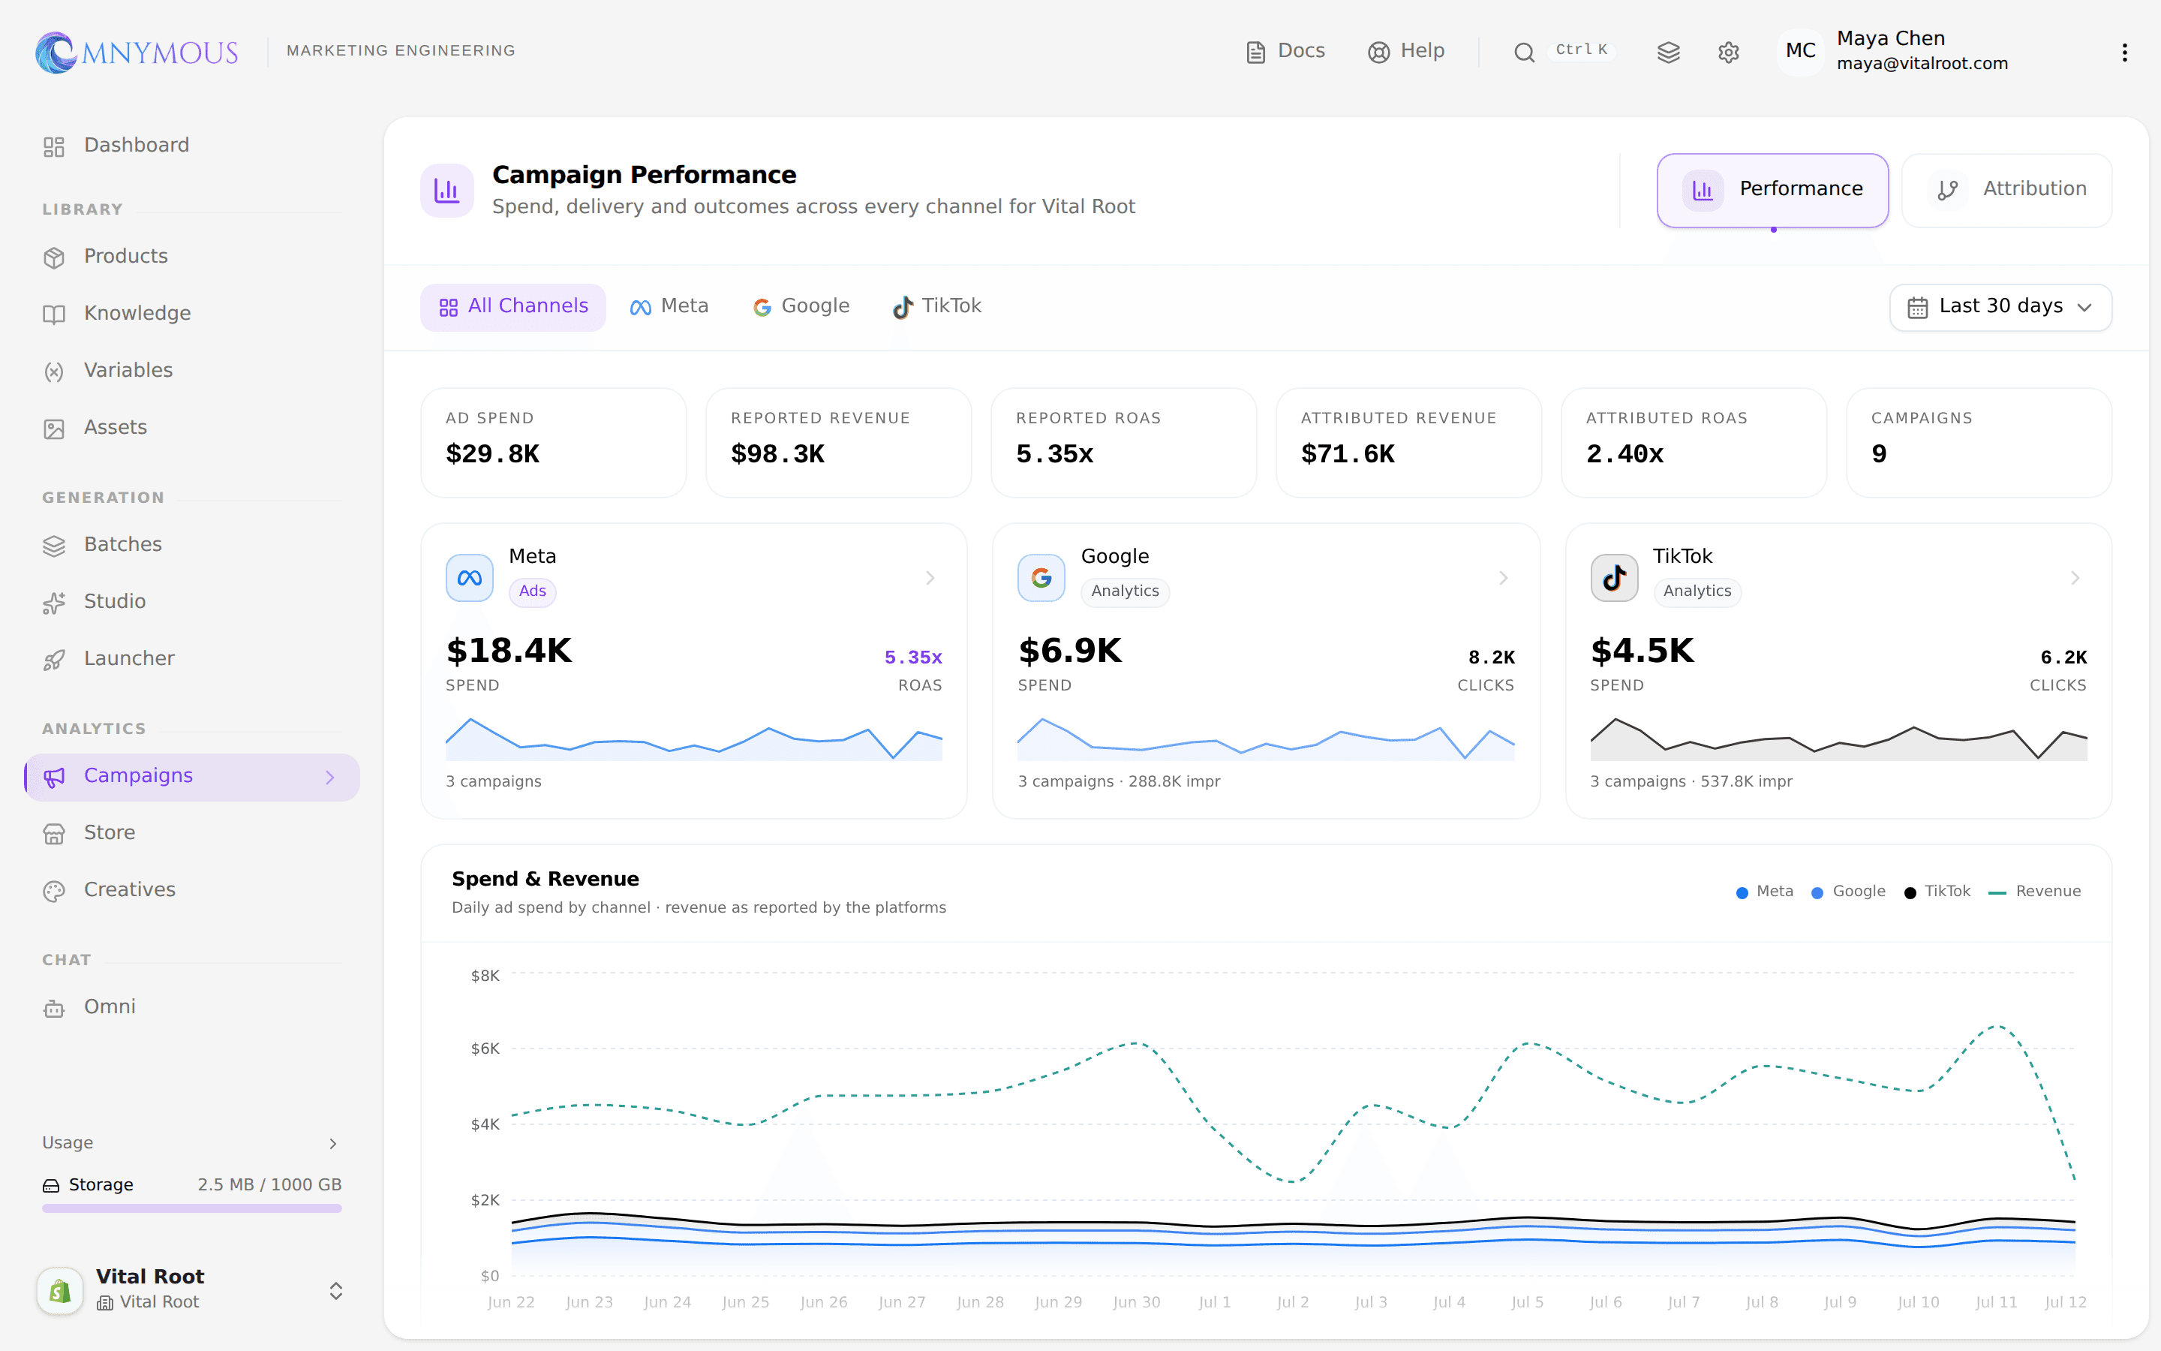Click the Studio sparkles icon

(x=55, y=603)
